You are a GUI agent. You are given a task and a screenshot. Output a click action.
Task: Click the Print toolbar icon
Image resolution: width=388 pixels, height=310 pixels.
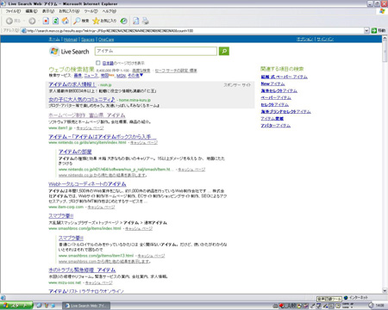coord(146,21)
